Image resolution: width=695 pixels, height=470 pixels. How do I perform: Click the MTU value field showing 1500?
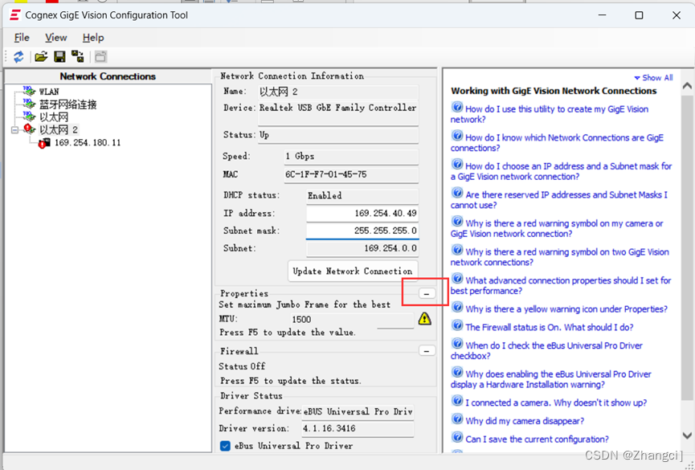pos(352,320)
